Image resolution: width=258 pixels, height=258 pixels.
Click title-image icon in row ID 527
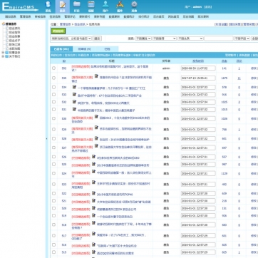(96, 145)
